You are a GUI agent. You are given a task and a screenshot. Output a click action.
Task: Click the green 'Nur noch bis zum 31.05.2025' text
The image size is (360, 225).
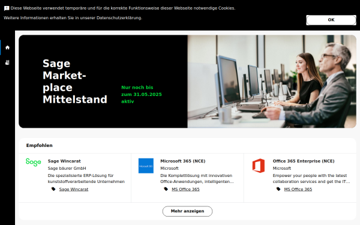coord(142,94)
